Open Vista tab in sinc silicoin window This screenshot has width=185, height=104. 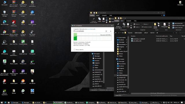click(x=110, y=15)
